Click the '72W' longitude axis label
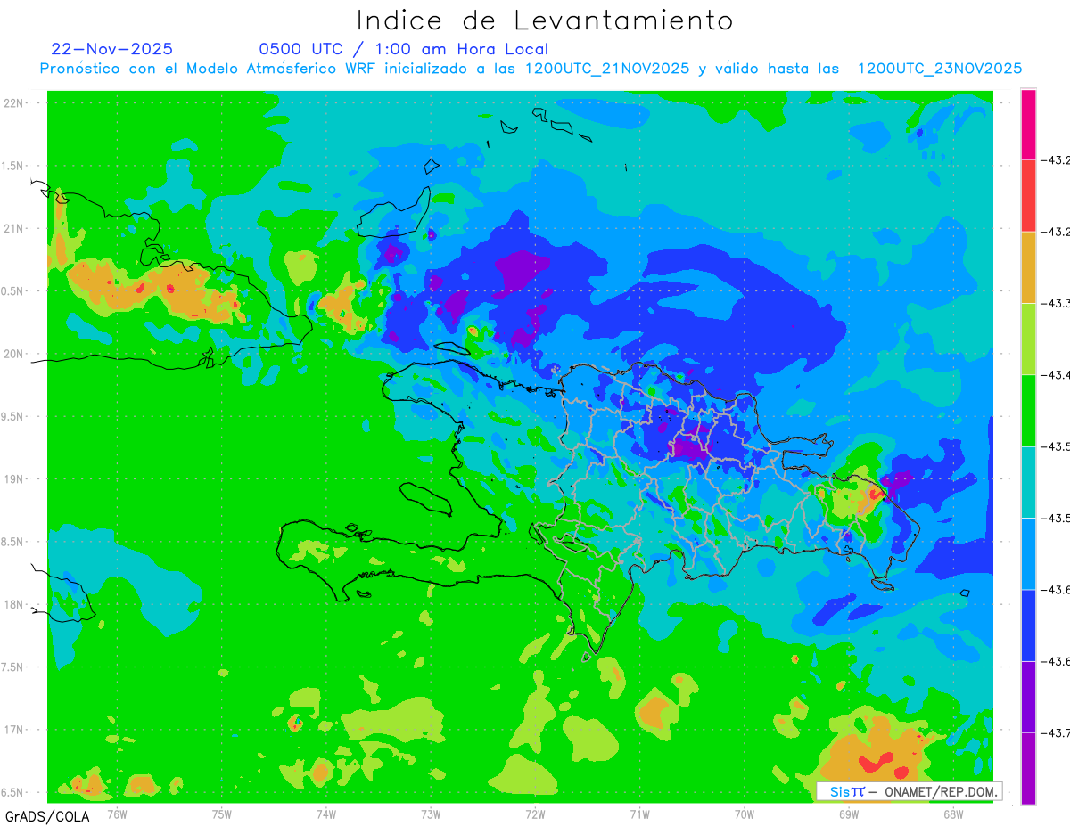1070x826 pixels. click(x=535, y=814)
